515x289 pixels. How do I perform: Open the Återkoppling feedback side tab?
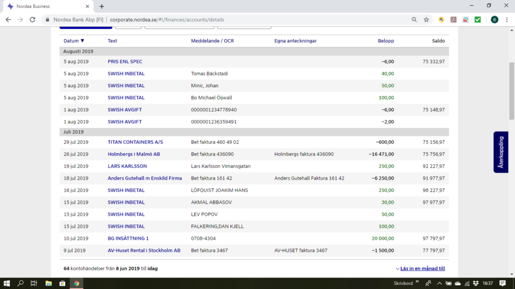pos(500,152)
